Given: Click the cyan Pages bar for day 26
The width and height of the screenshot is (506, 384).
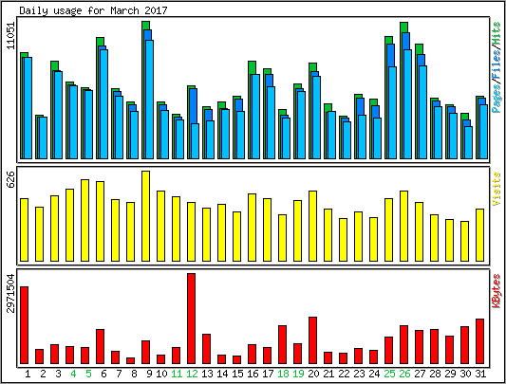Looking at the screenshot, I should point(408,104).
